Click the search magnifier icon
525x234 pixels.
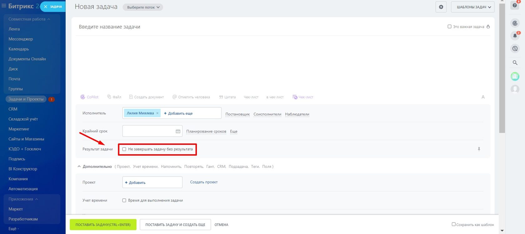(515, 63)
